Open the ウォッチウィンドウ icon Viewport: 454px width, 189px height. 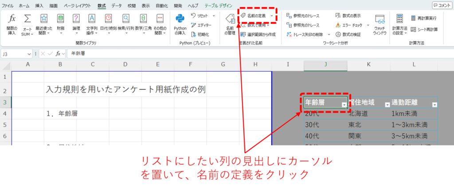point(380,20)
